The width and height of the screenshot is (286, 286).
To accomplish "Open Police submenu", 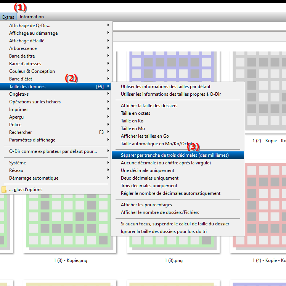I will click(55, 125).
